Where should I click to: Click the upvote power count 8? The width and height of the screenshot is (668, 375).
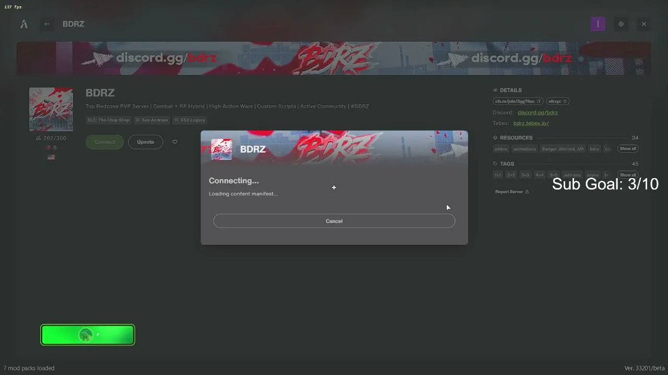pos(51,147)
